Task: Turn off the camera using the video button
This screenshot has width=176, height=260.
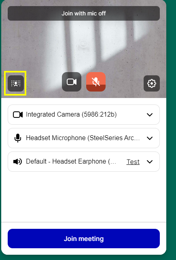Action: [72, 82]
